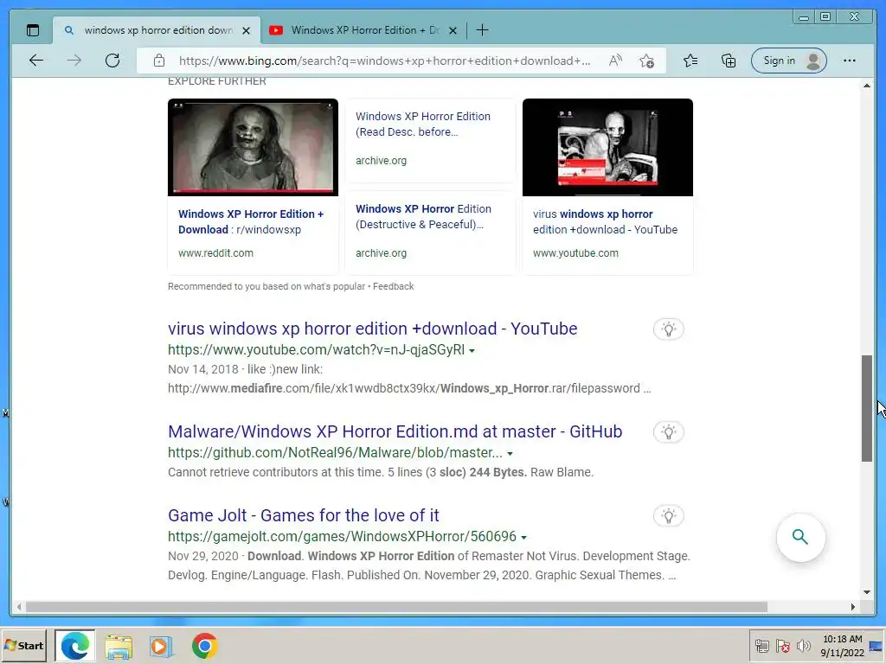Click the scroll down arrow
This screenshot has width=886, height=664.
[x=867, y=592]
